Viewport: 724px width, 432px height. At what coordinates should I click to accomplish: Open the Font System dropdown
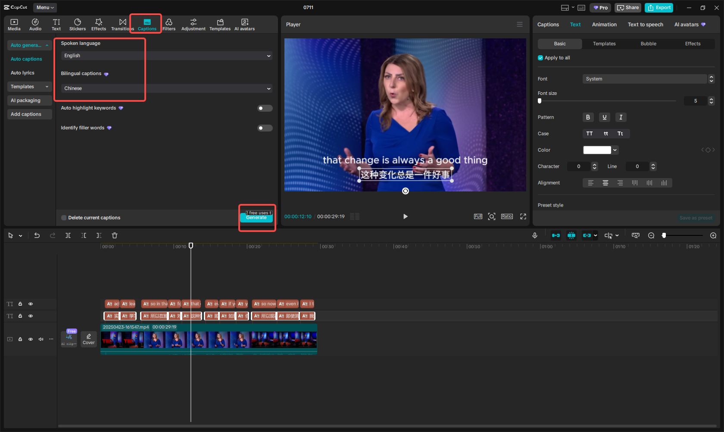tap(645, 79)
